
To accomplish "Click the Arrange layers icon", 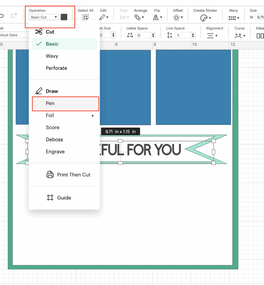I will (x=137, y=17).
